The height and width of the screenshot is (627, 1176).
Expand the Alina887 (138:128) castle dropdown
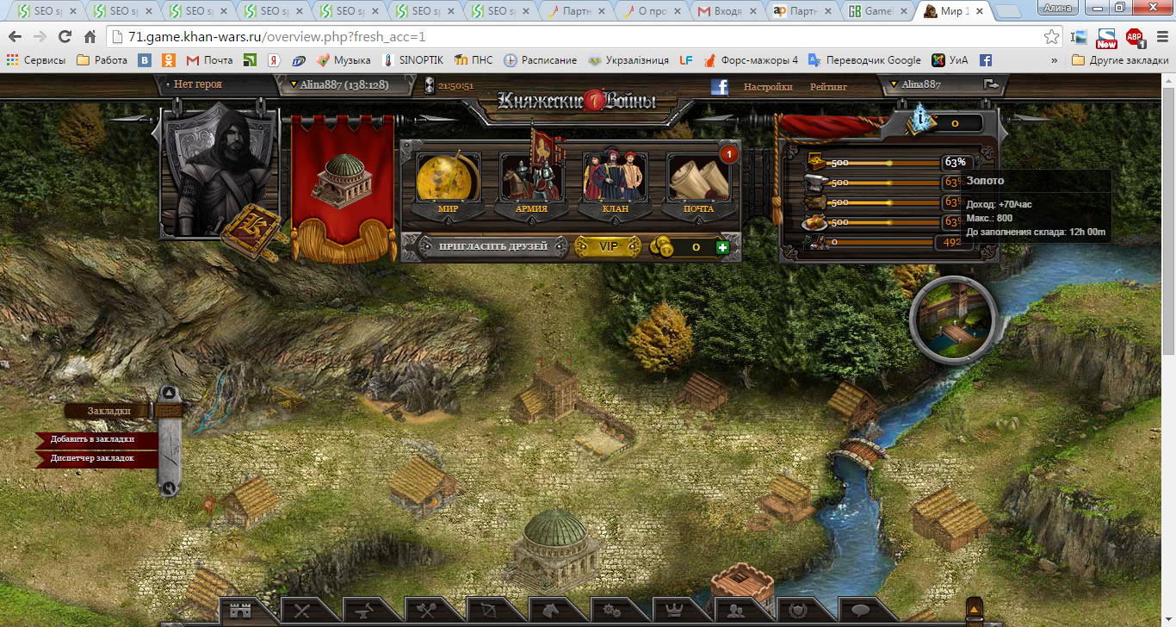pyautogui.click(x=339, y=84)
